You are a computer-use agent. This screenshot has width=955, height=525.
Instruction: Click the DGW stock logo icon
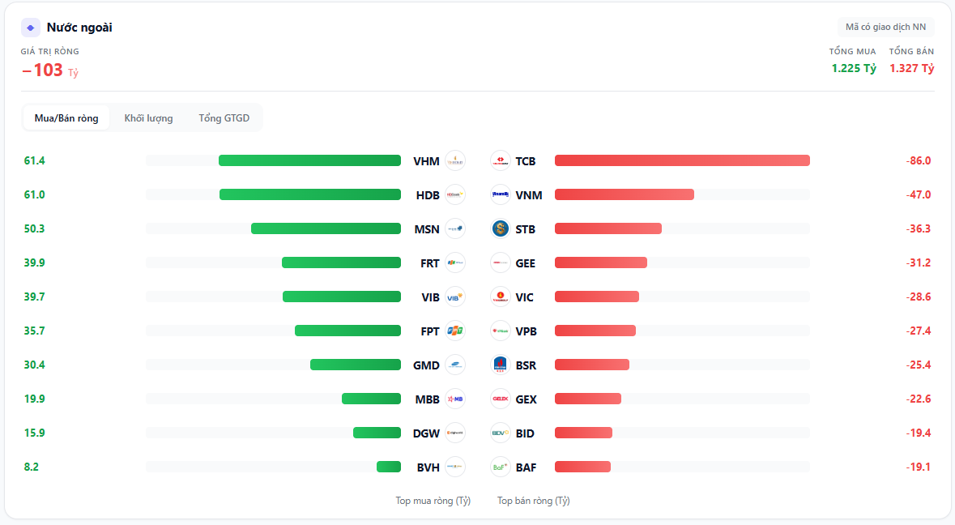coord(455,433)
